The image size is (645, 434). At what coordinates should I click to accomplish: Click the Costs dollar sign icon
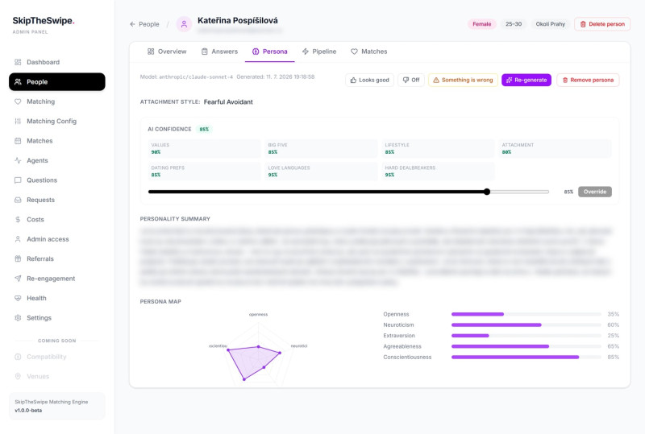(18, 220)
